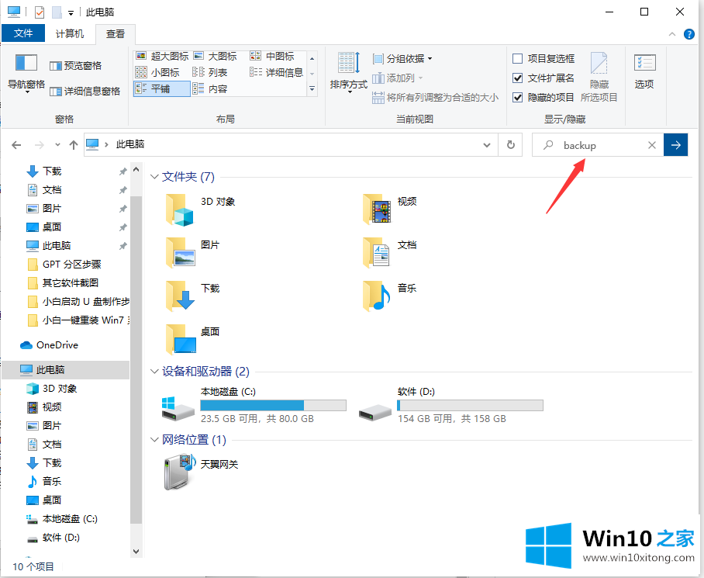This screenshot has width=704, height=578.
Task: Collapse the ribbon with the caret
Action: (672, 34)
